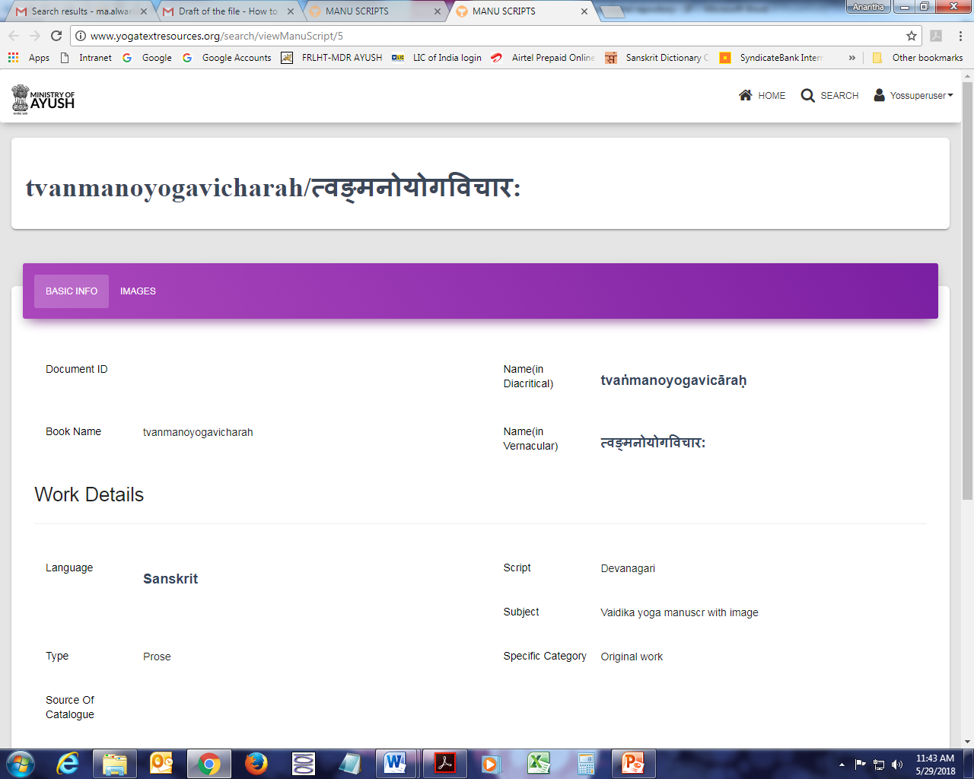Click the Ministry of AYUSH logo

point(43,99)
